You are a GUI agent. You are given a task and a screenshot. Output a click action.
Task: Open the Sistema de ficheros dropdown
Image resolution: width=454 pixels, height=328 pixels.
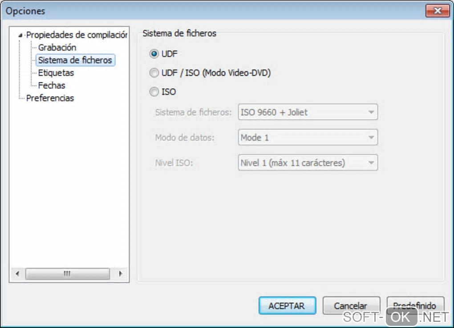(x=308, y=113)
